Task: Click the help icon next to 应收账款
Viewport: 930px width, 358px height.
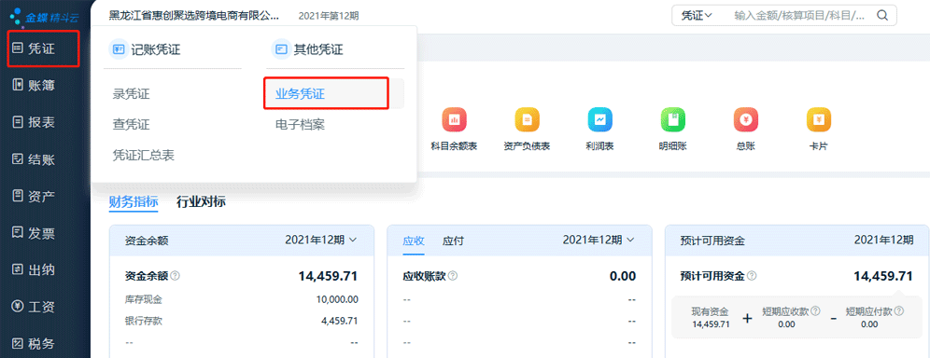Action: [x=453, y=276]
